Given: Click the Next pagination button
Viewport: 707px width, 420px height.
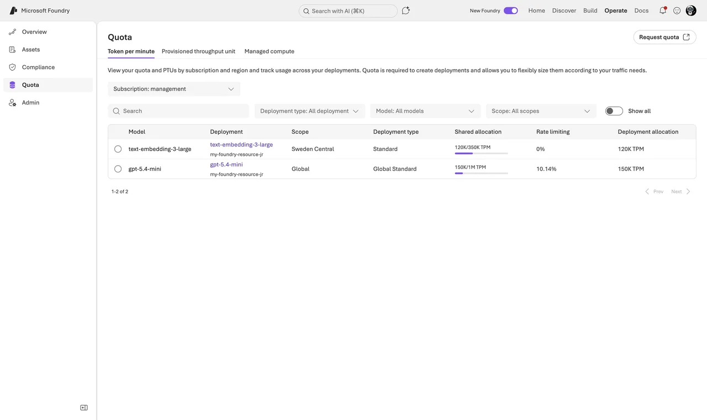Looking at the screenshot, I should click(680, 192).
